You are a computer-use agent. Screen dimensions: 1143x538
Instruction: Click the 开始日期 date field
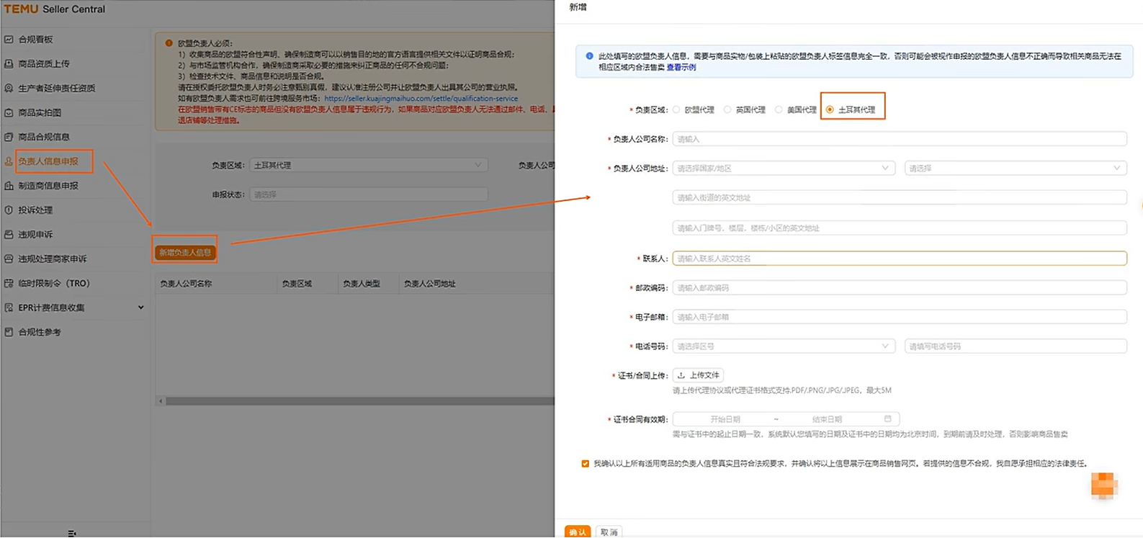coord(725,418)
